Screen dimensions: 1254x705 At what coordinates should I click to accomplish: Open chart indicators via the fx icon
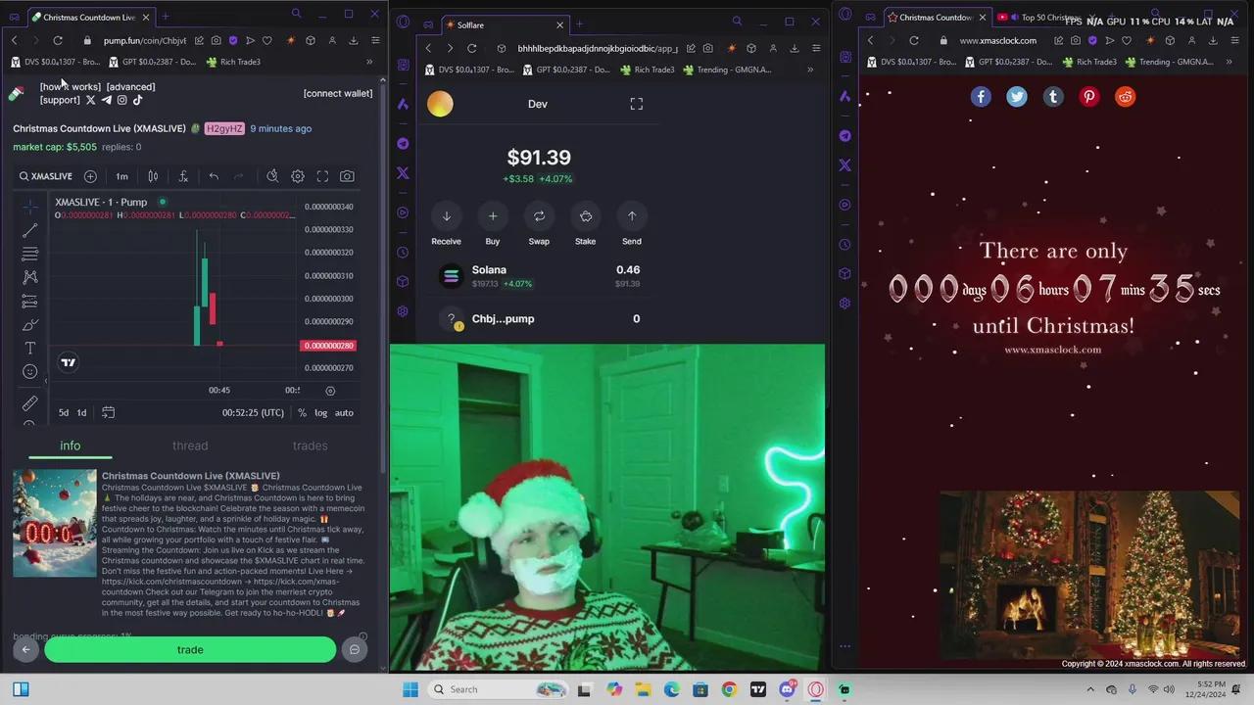(183, 176)
